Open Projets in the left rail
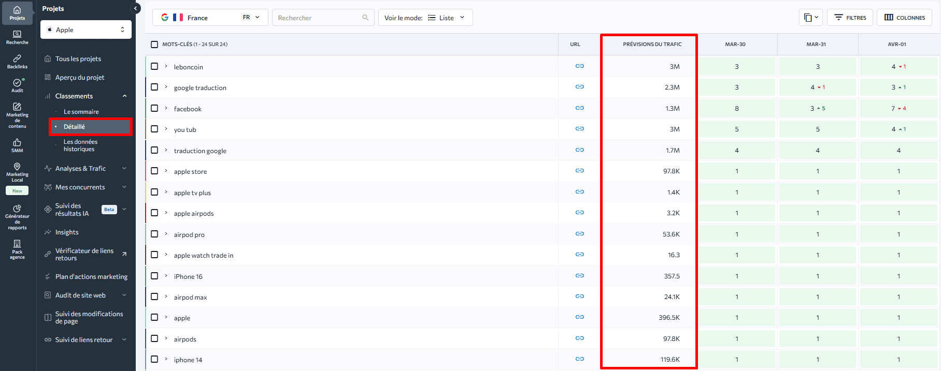Image resolution: width=941 pixels, height=371 pixels. [x=17, y=13]
